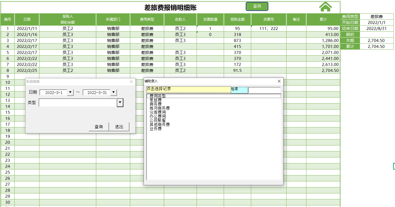Viewport: 395px width, 207px height.
Task: Click the cyan 检索 button
Action: coord(240,90)
